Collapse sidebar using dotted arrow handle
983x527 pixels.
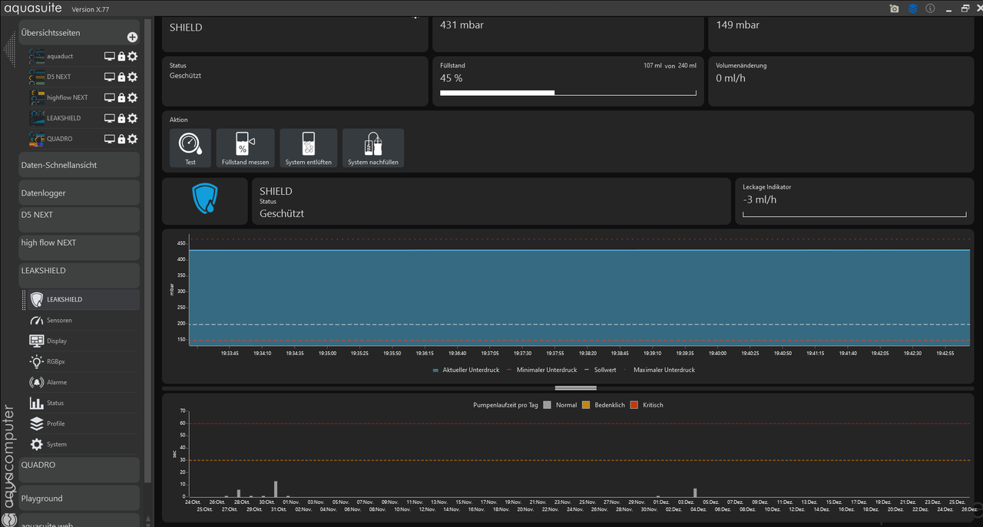click(9, 49)
